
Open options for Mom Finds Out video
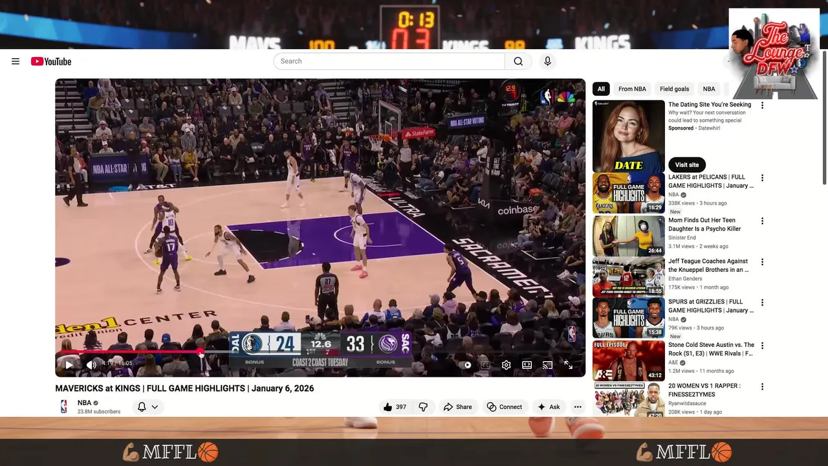[x=762, y=221]
